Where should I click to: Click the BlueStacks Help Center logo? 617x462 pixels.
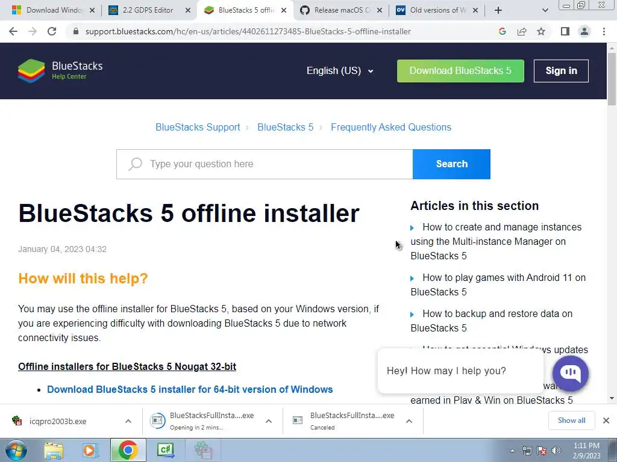tap(60, 71)
